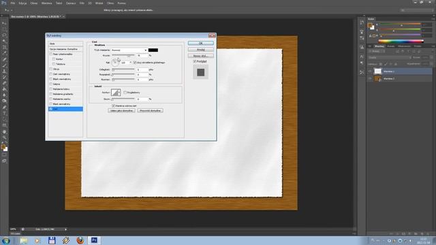Select the Hand tool
The image size is (436, 245).
[4, 131]
